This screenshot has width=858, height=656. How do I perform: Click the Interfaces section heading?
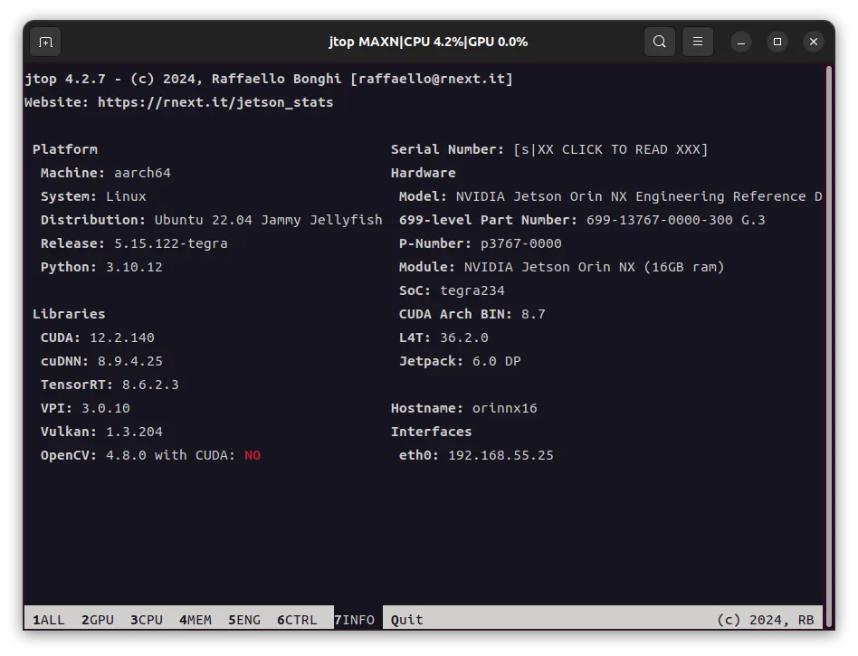coord(431,432)
